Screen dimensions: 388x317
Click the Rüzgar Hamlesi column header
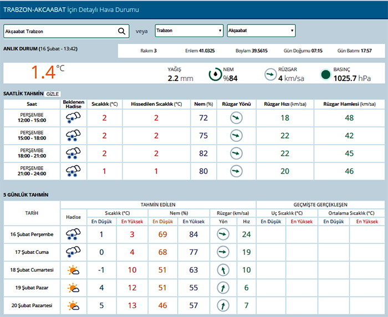coord(349,104)
